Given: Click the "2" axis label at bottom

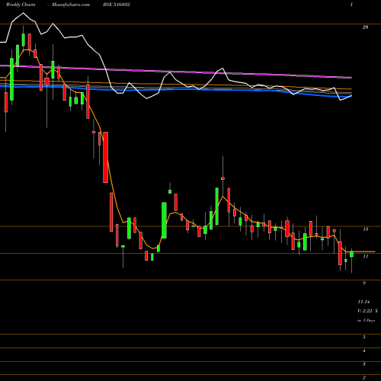Looking at the screenshot, I should [x=364, y=378].
